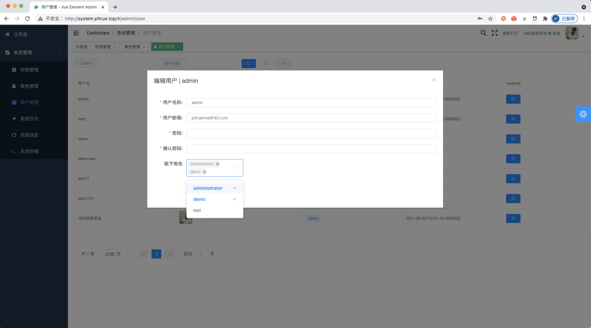Select the test role option
This screenshot has height=328, width=591.
click(x=197, y=210)
